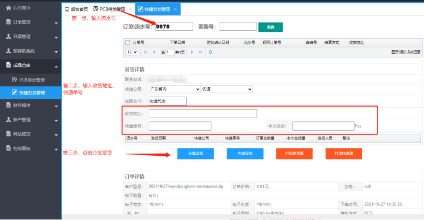Click the next page arrow icon
The image size is (424, 220).
tap(192, 52)
